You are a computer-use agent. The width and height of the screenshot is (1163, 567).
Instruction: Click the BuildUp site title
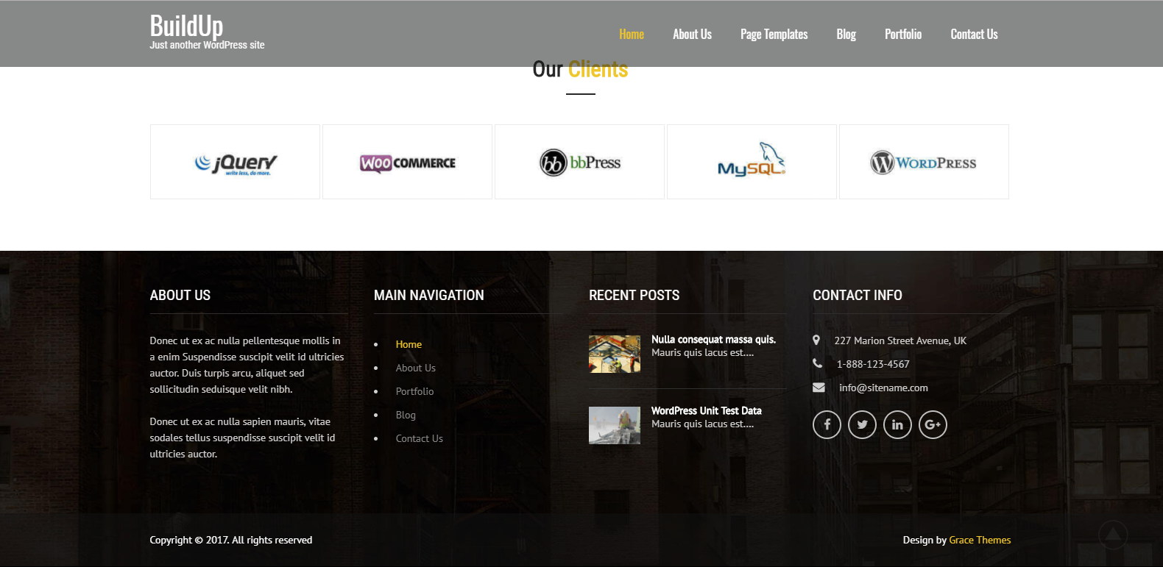[x=186, y=26]
